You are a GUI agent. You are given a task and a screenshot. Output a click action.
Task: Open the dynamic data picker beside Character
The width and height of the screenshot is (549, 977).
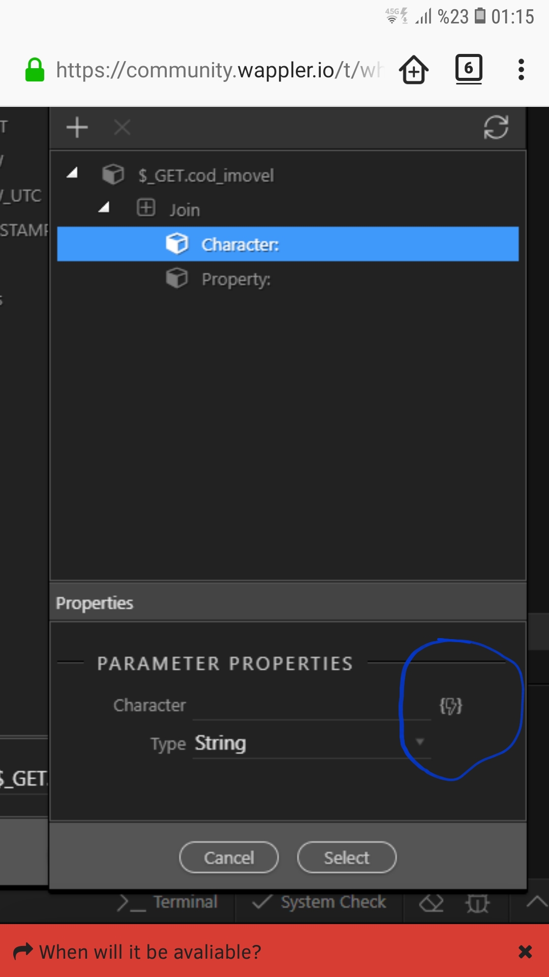[451, 706]
